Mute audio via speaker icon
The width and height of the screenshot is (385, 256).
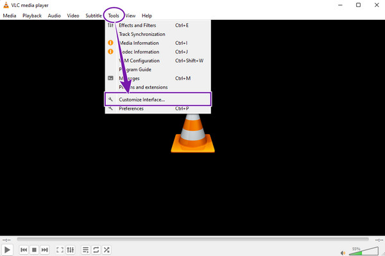click(x=343, y=253)
